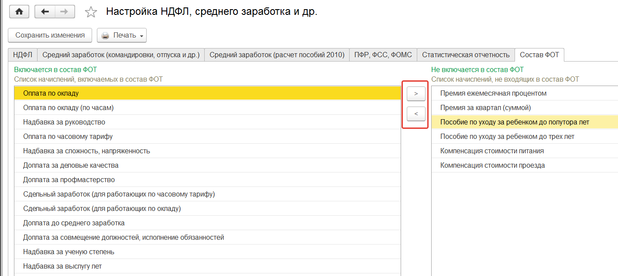618x276 pixels.
Task: Select Надбавка за руководство in list
Action: [64, 122]
